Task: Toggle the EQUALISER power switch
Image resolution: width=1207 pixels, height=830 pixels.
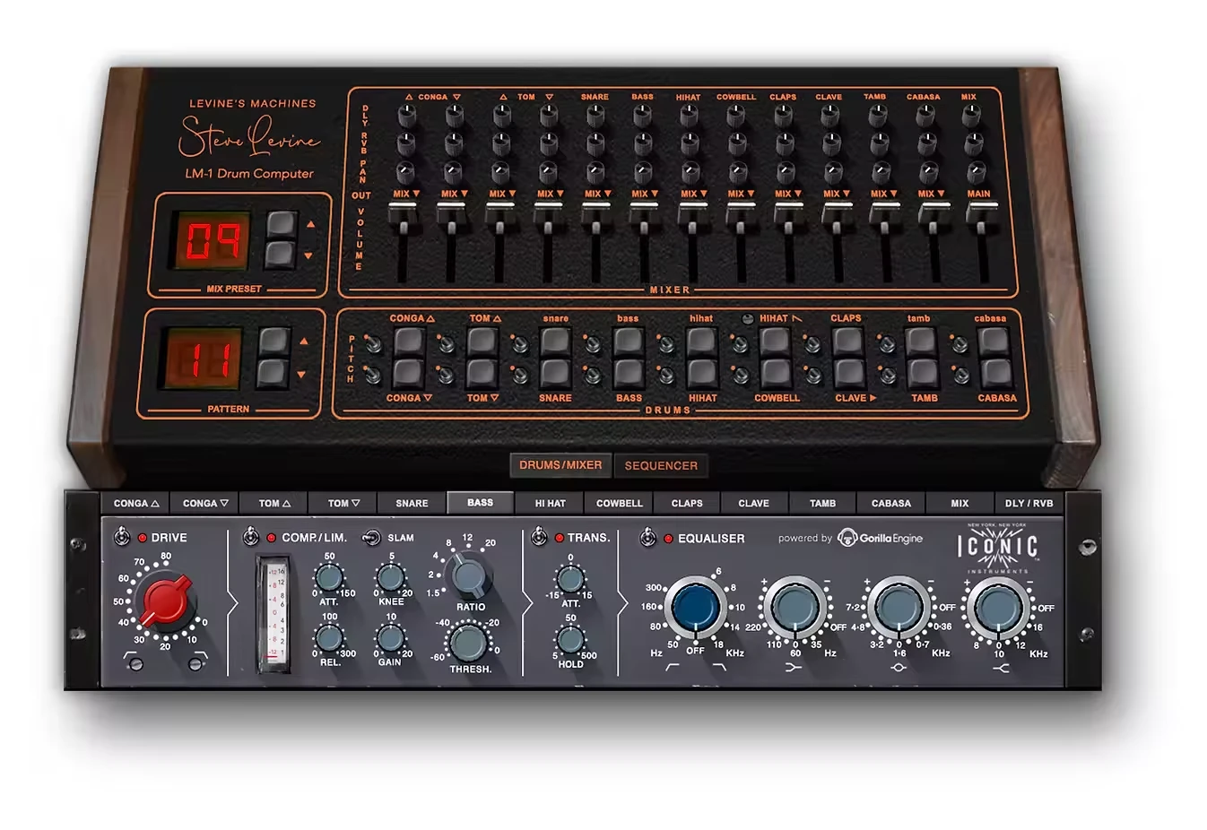Action: [x=647, y=538]
